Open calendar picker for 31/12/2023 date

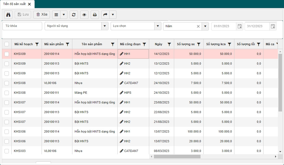(x=273, y=26)
